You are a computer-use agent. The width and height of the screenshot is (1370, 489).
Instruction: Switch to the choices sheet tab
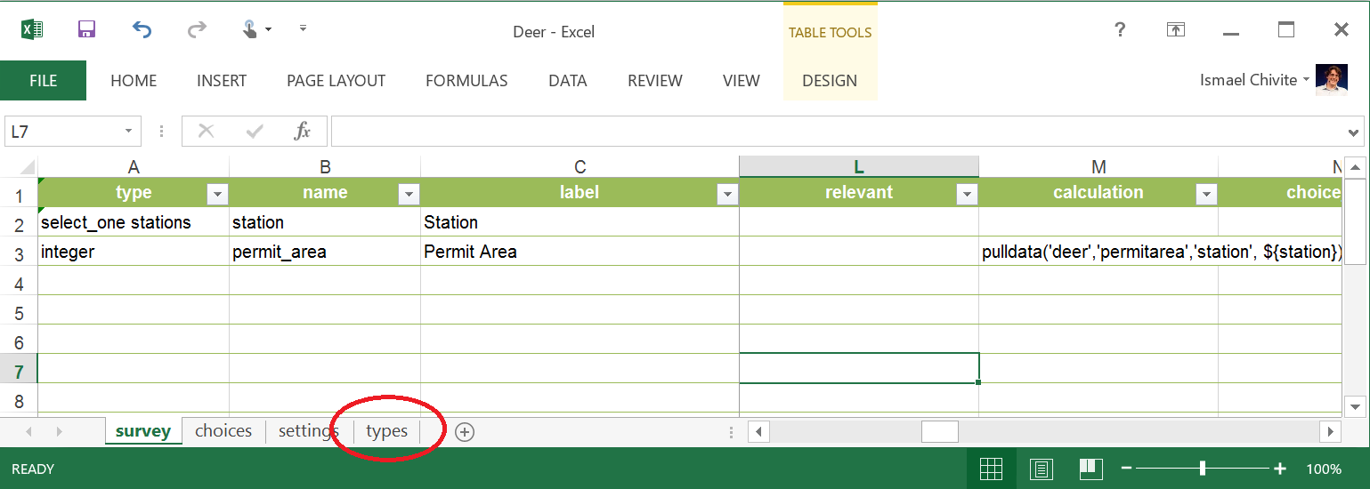click(x=223, y=431)
